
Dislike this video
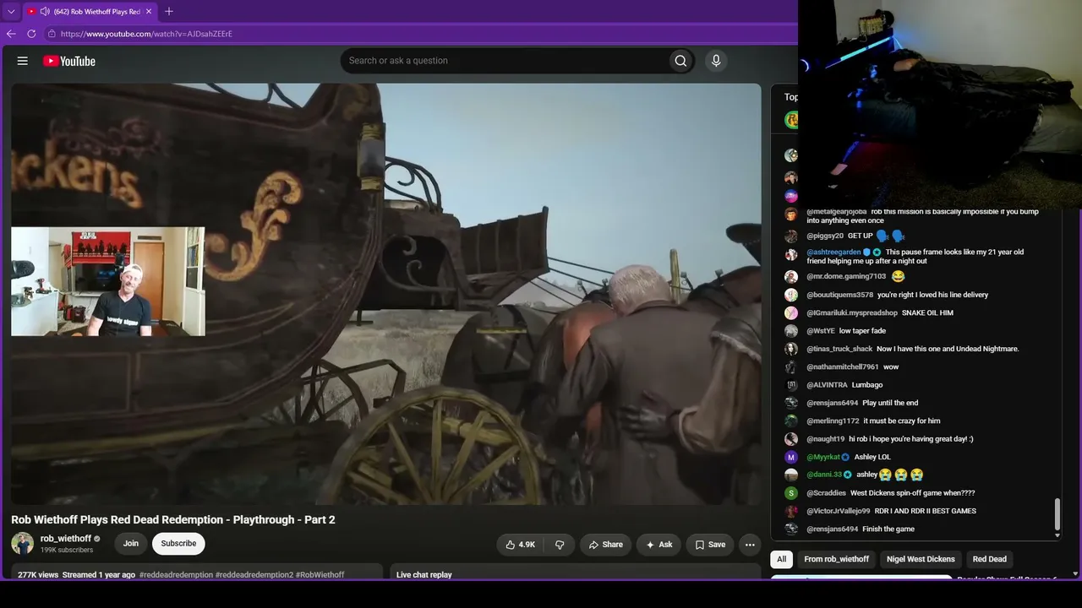560,545
